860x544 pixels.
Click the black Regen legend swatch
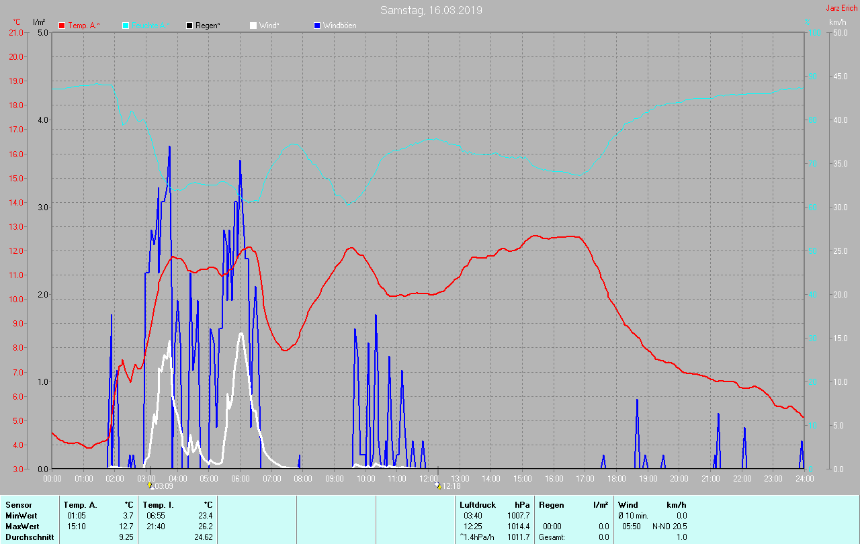(x=189, y=26)
